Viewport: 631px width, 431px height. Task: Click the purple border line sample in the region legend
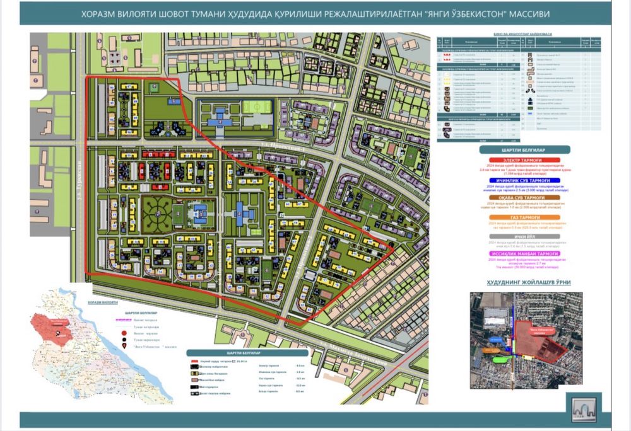(124, 319)
